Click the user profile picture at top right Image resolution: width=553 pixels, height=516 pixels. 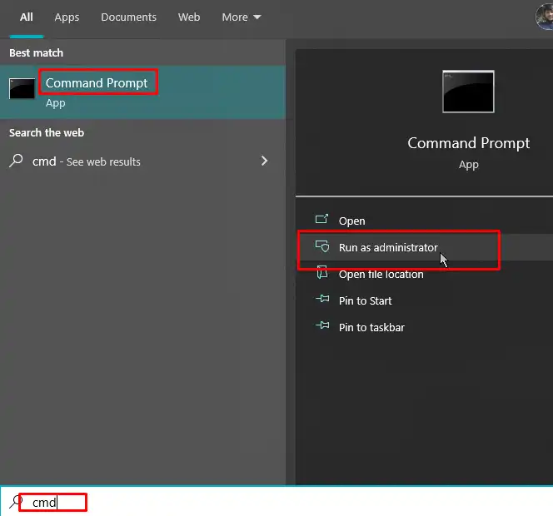point(546,17)
